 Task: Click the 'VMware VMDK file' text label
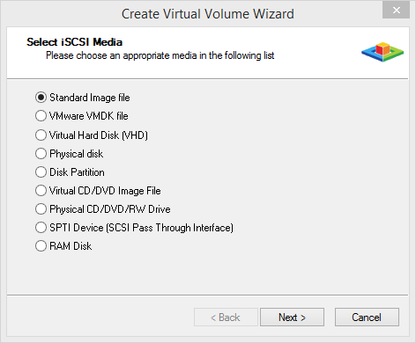coord(89,116)
